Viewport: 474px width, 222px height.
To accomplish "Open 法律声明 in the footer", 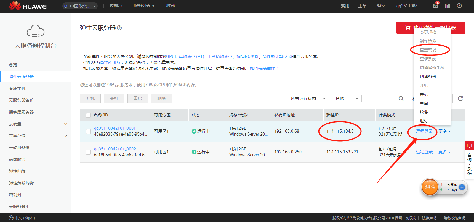I will [x=429, y=218].
